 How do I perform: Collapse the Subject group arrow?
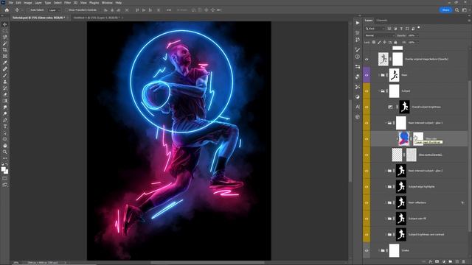tap(379, 91)
